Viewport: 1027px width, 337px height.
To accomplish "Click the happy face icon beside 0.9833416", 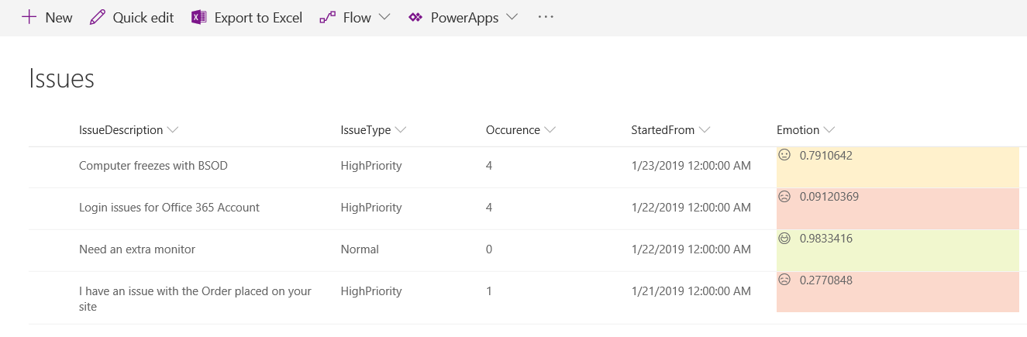I will click(x=784, y=239).
